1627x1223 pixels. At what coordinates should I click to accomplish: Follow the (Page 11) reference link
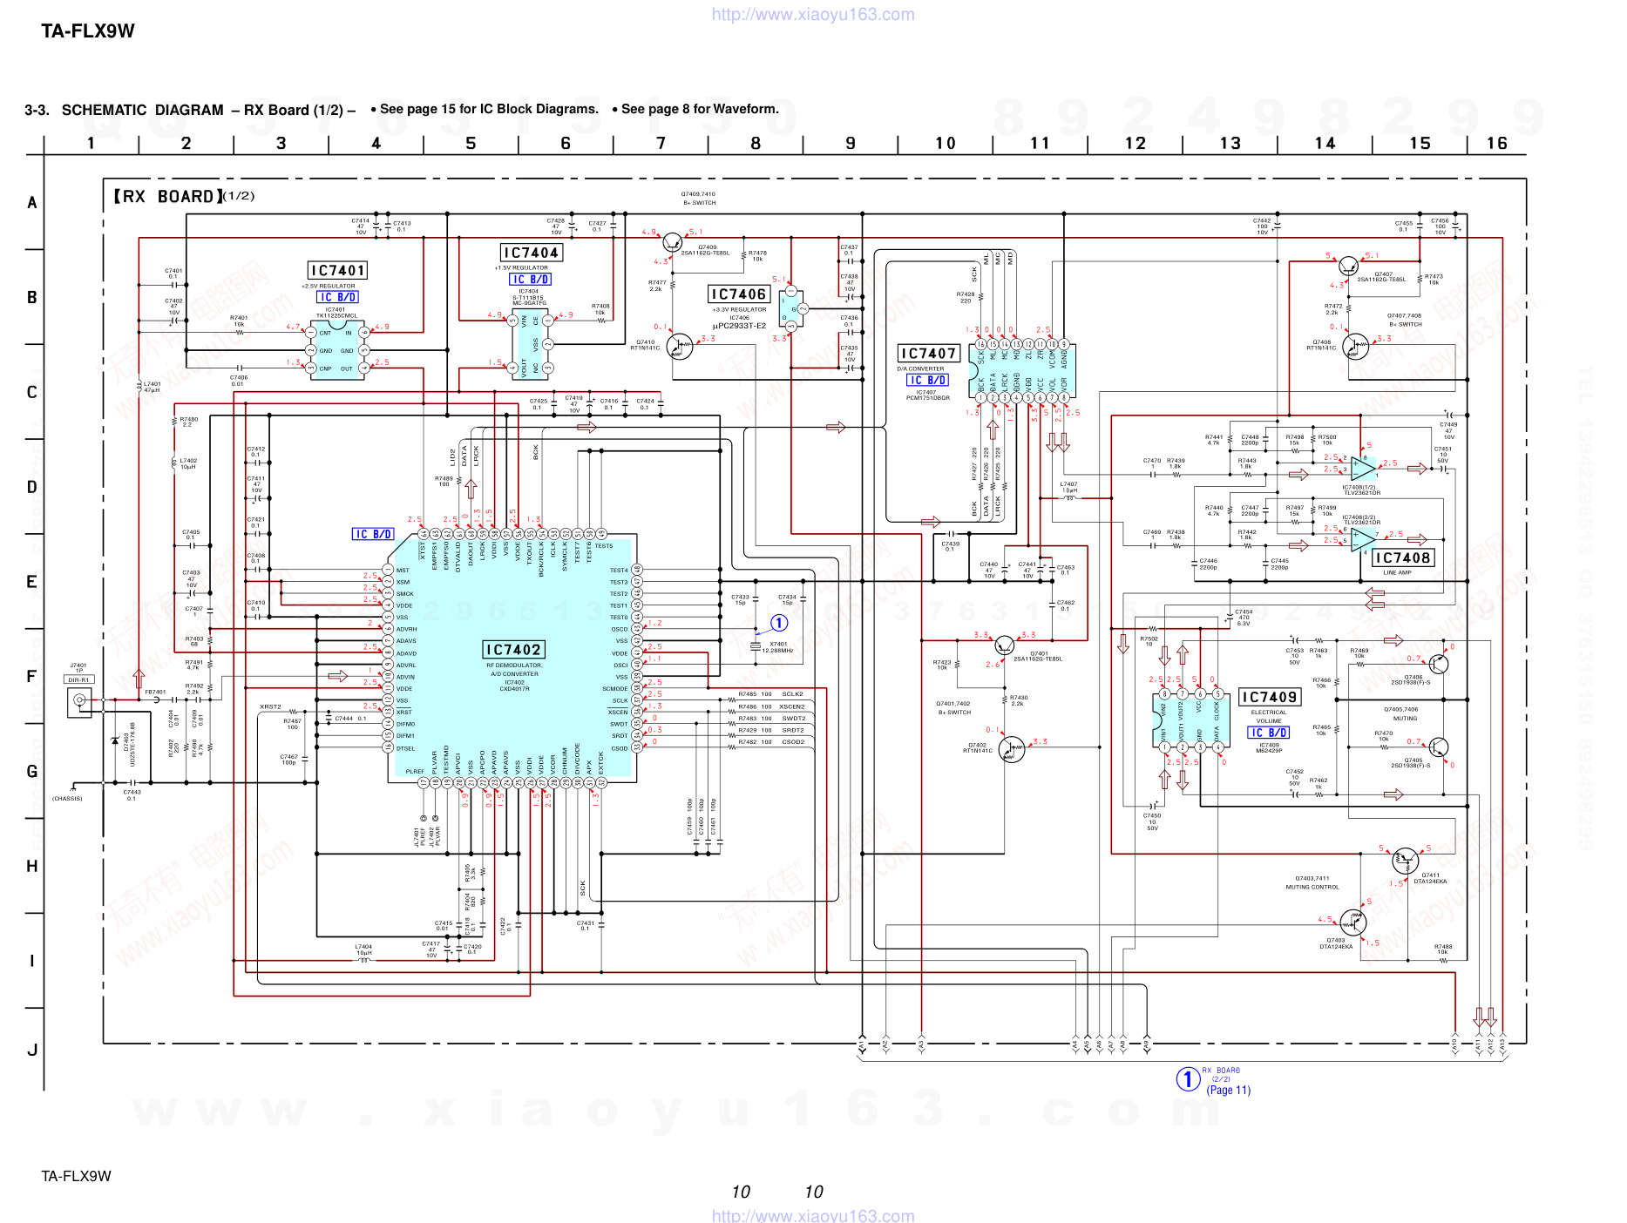click(1229, 1090)
